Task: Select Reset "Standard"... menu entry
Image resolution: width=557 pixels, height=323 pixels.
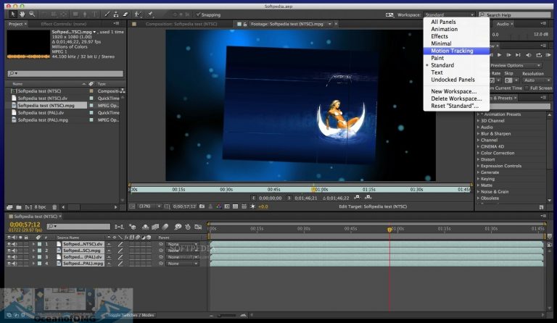Action: tap(456, 106)
